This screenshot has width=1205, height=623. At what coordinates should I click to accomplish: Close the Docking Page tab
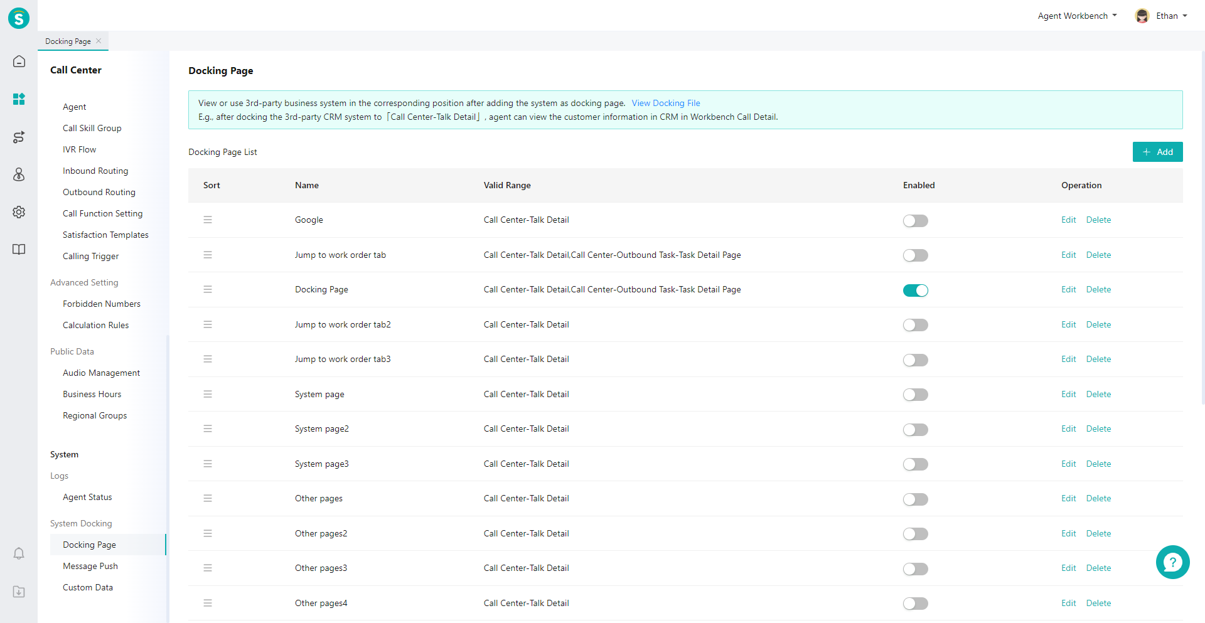point(99,41)
